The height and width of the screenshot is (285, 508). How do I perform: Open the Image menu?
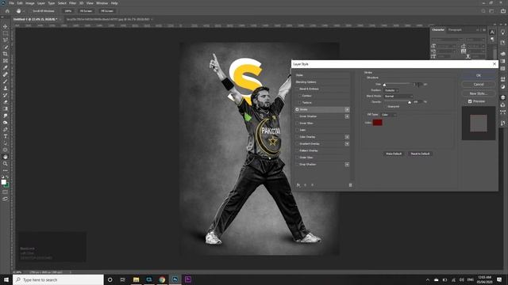(30, 3)
